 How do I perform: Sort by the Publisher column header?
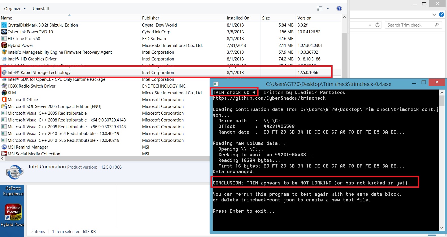pos(151,18)
